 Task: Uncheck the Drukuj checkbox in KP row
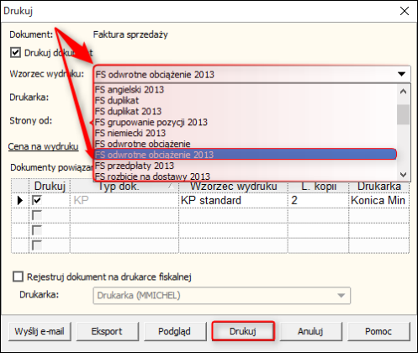pos(37,200)
